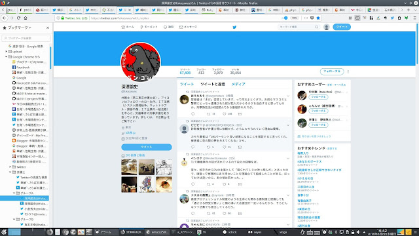The image size is (419, 236).
Task: Click the blue Twitter extension icon in the toolbar
Action: tap(392, 18)
